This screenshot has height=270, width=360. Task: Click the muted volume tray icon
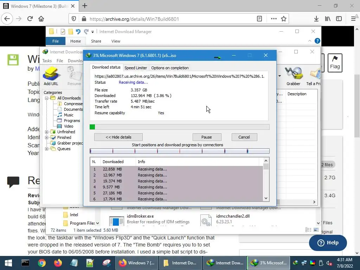(x=329, y=263)
